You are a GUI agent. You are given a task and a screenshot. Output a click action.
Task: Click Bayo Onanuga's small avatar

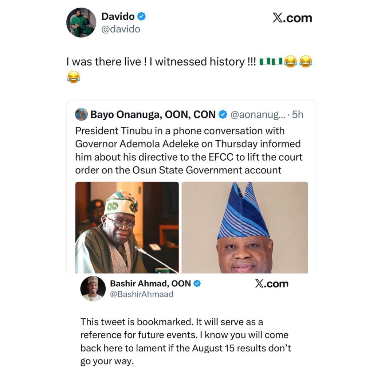click(x=81, y=114)
